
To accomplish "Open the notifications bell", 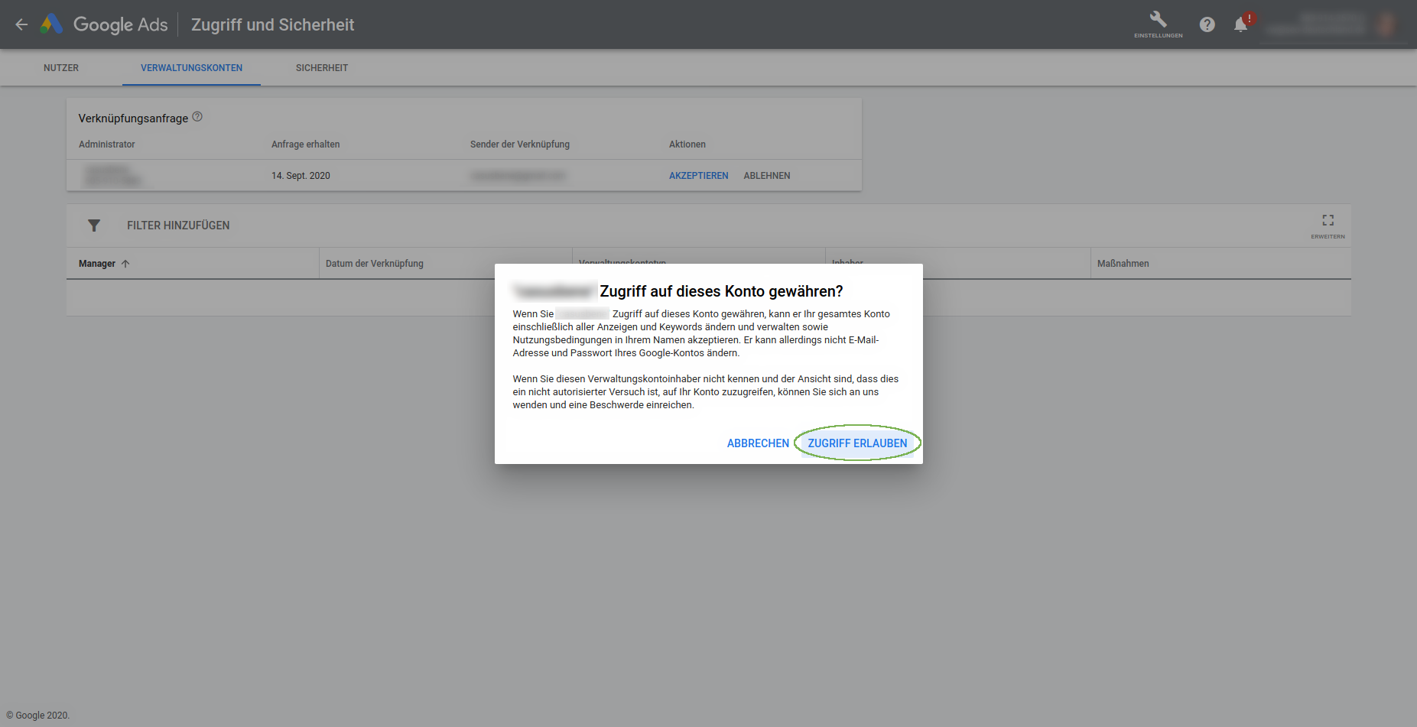I will pyautogui.click(x=1240, y=24).
